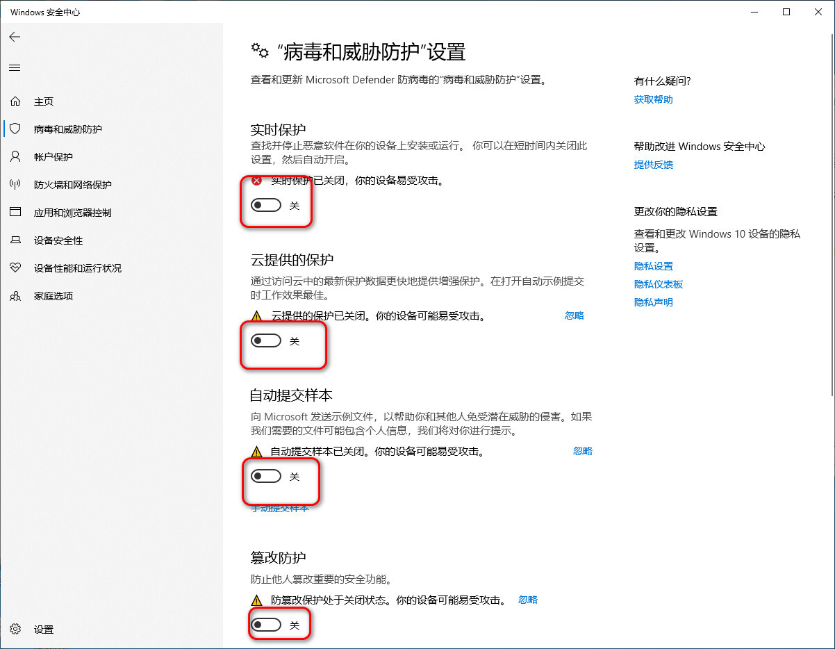Open the 隐私设置 link

coord(653,266)
